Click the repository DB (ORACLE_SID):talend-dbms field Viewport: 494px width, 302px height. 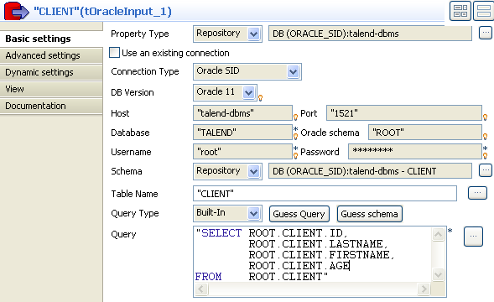click(370, 34)
